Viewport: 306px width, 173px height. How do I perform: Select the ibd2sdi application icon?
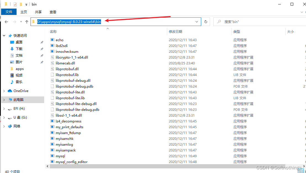(x=52, y=46)
